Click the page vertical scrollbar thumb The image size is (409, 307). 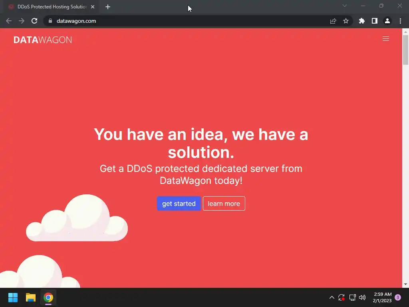click(405, 50)
